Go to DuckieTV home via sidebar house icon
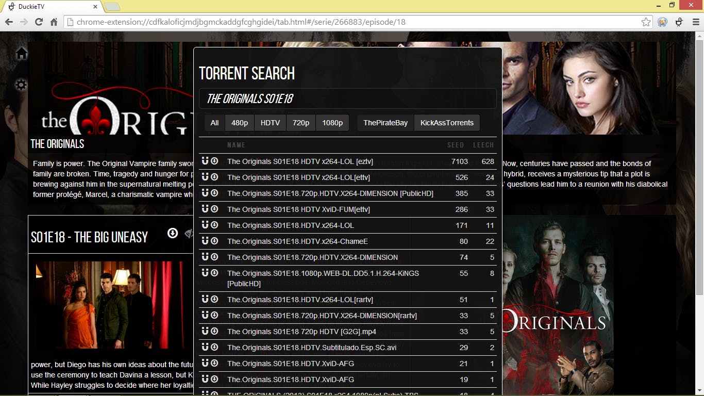The image size is (704, 396). coord(21,53)
